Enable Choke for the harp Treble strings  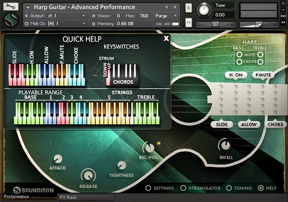click(260, 62)
